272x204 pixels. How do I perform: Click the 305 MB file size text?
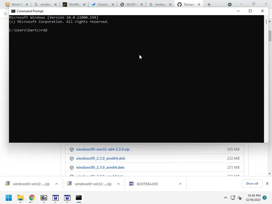click(x=233, y=149)
